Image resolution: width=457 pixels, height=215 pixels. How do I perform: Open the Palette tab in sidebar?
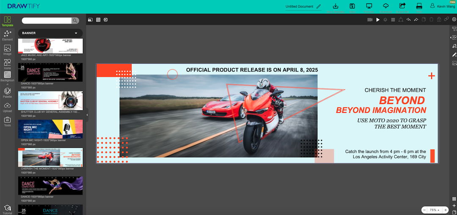[x=7, y=93]
